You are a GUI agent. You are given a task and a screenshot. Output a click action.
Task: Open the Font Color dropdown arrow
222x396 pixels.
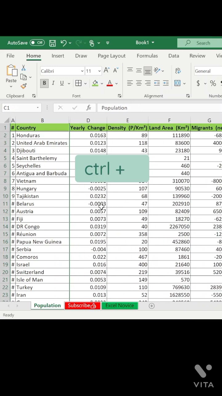tap(117, 84)
